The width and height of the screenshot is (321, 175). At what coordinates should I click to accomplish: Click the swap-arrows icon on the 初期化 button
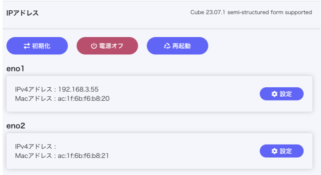coord(27,46)
